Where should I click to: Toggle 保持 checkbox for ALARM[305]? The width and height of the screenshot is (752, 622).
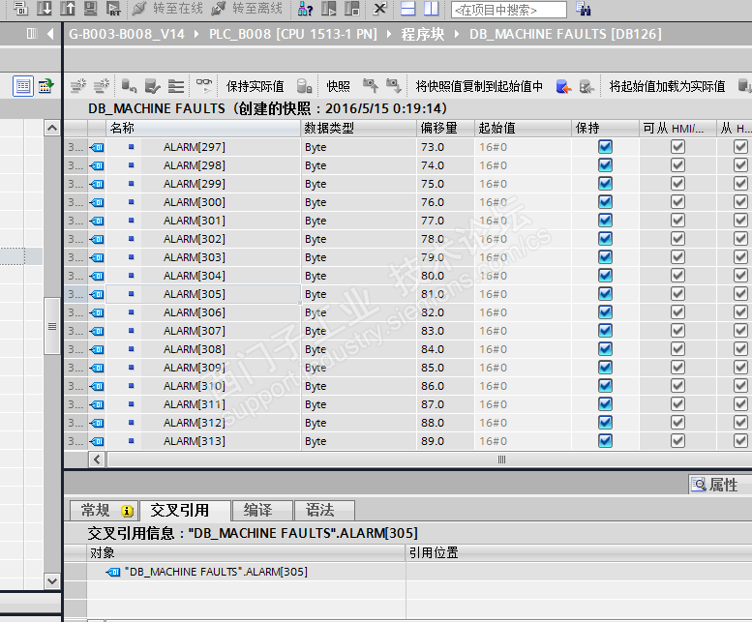click(x=605, y=294)
